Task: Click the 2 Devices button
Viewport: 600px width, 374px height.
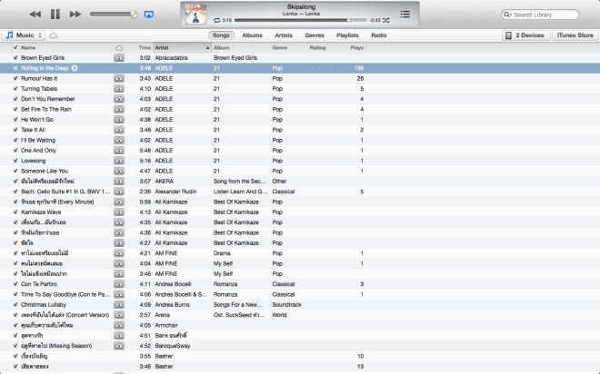Action: (526, 34)
